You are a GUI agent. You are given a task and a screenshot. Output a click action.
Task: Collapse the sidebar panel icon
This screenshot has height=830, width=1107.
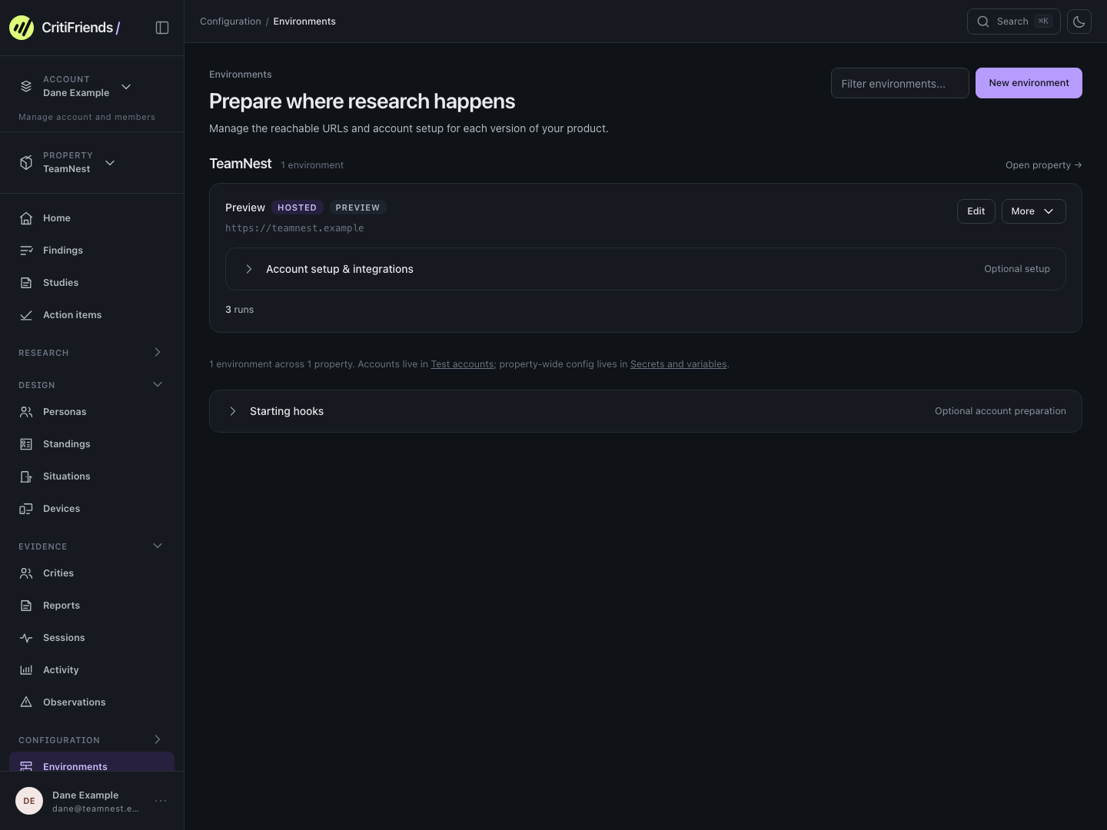point(162,28)
